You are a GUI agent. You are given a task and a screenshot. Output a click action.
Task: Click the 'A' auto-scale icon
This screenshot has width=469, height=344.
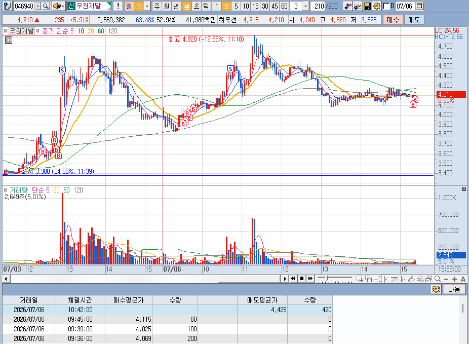(463, 279)
